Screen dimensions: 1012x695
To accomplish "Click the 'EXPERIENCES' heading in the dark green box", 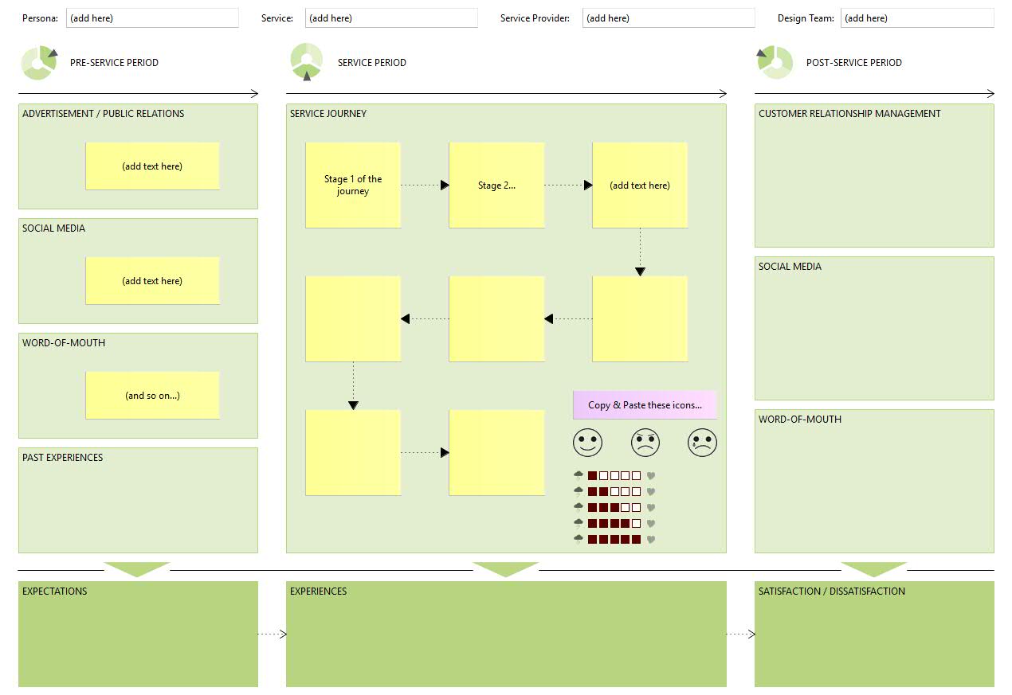I will pos(319,592).
